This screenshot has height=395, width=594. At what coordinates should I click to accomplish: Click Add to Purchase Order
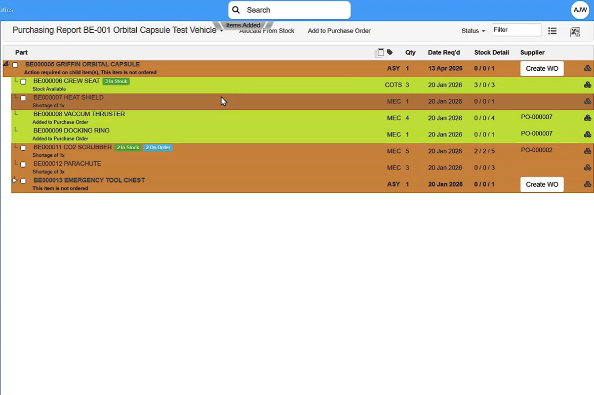(x=339, y=31)
